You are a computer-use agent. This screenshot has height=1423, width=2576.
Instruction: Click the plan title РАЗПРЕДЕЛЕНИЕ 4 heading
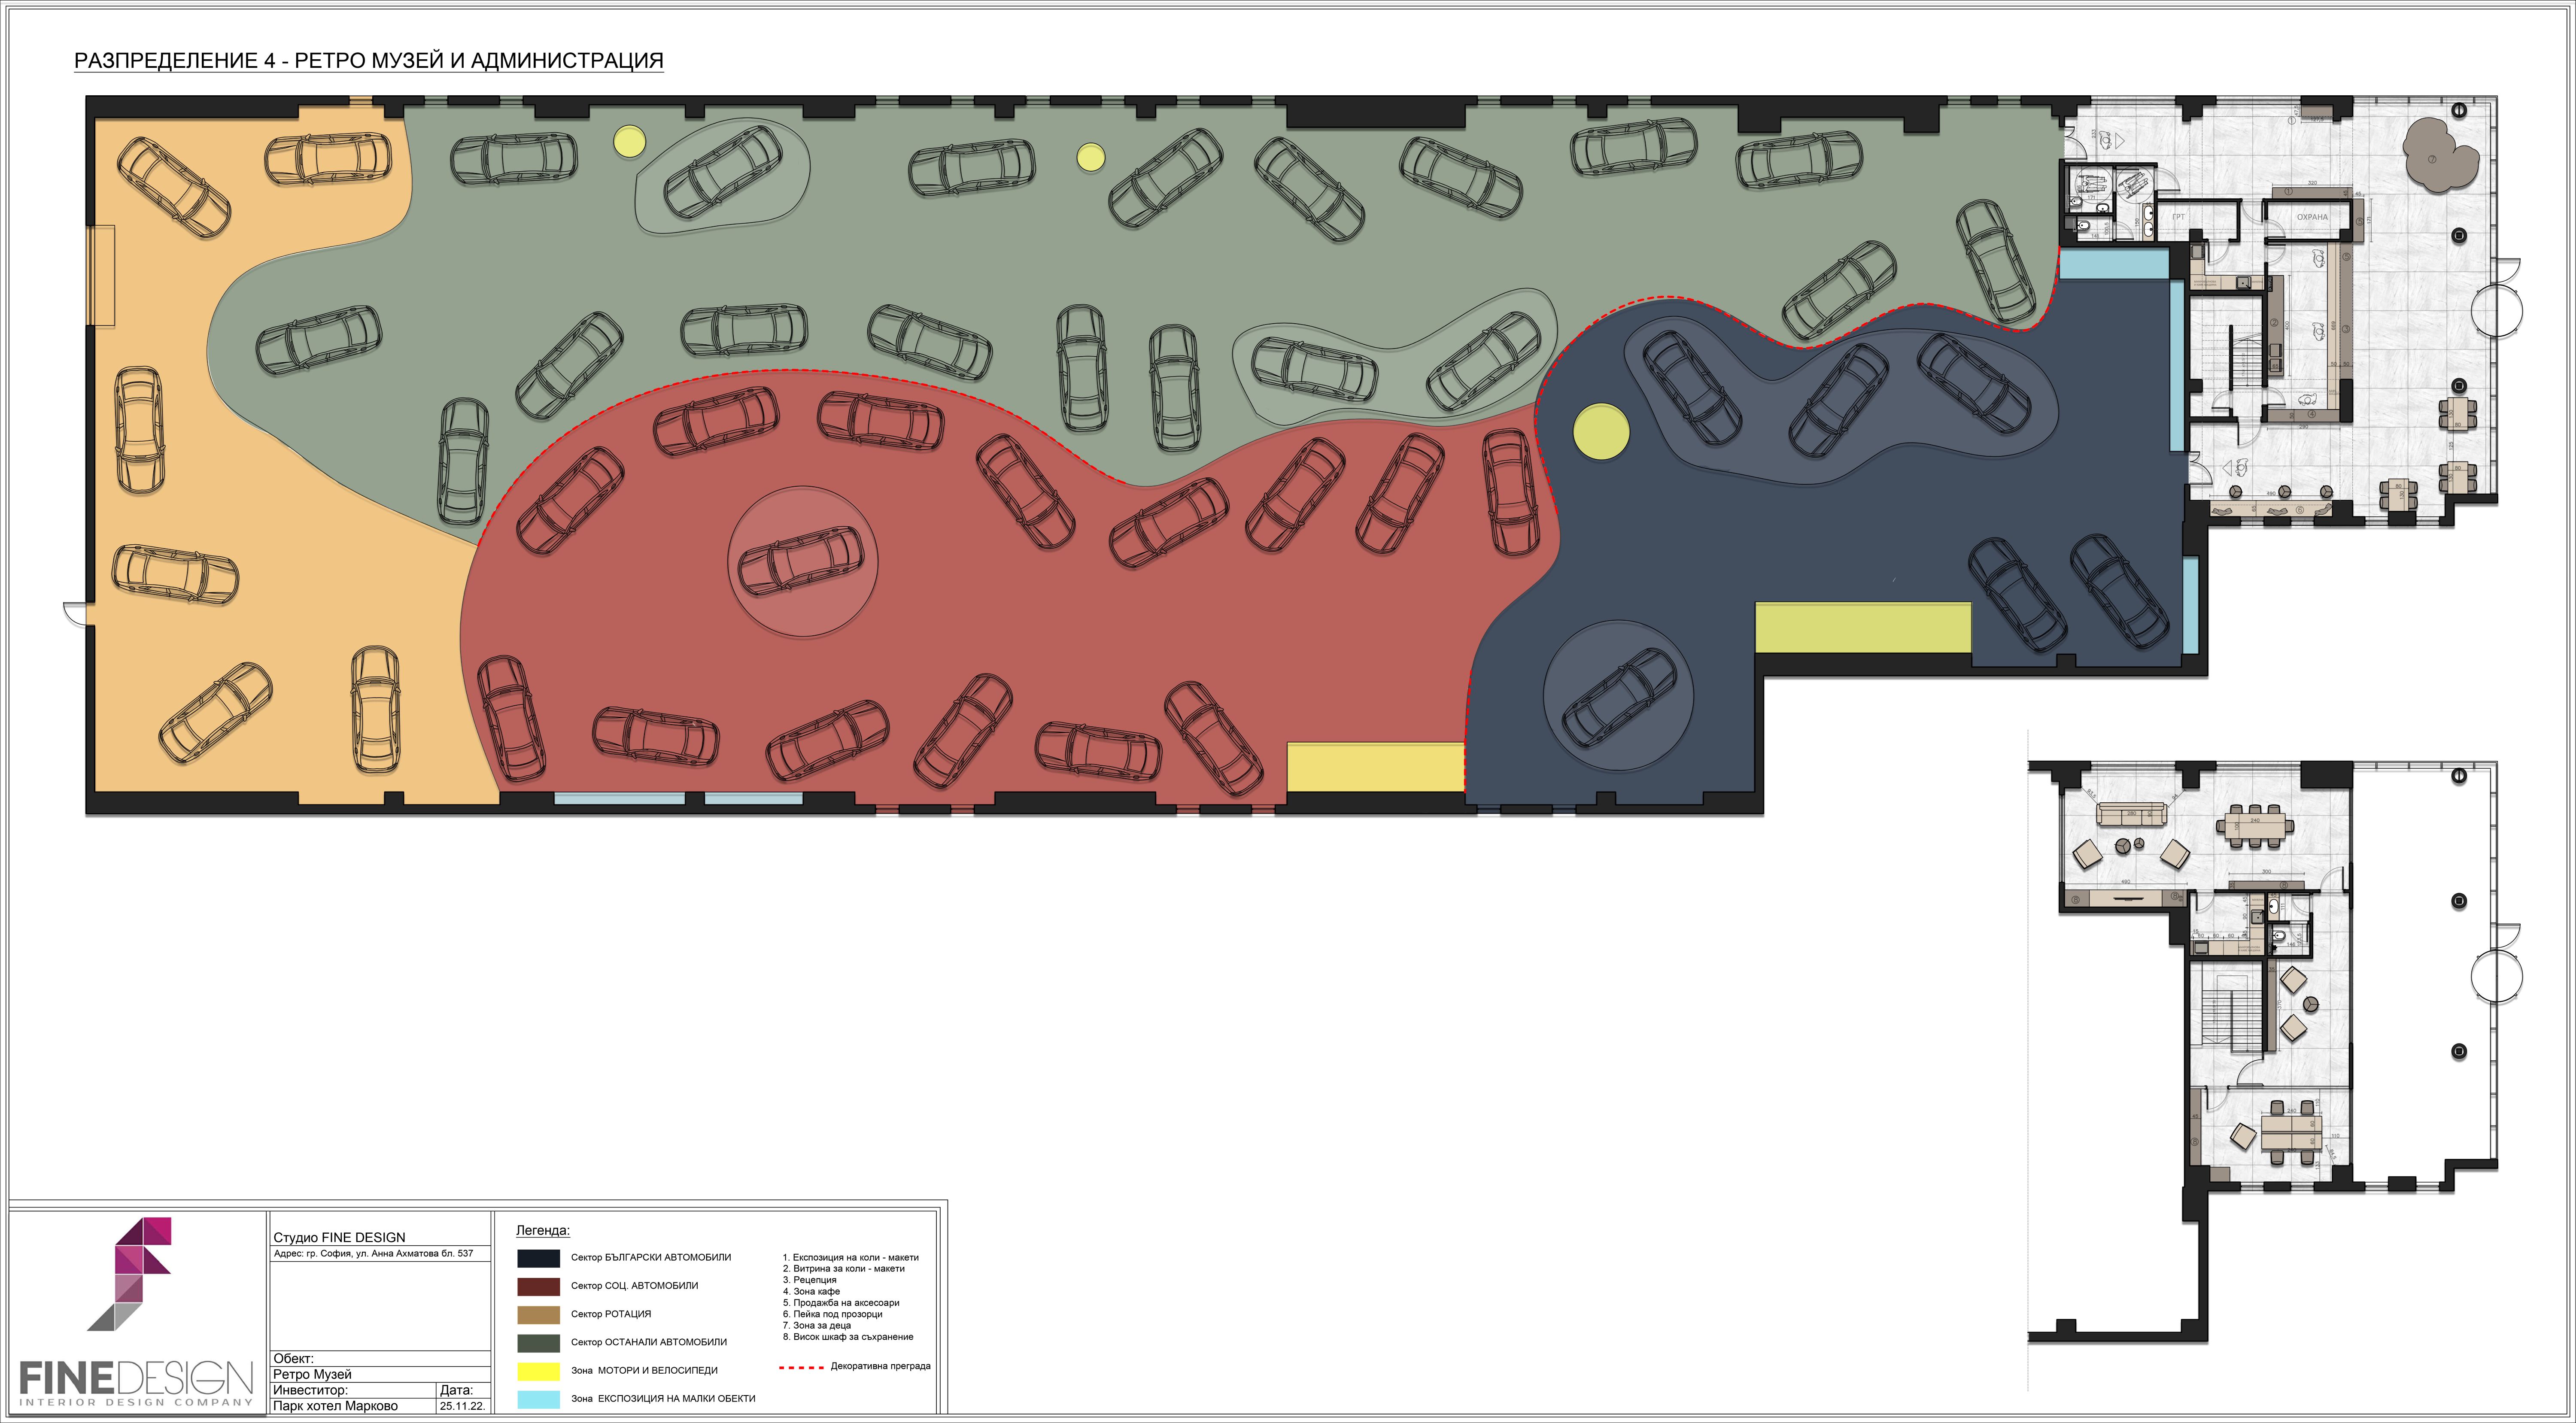pos(368,61)
